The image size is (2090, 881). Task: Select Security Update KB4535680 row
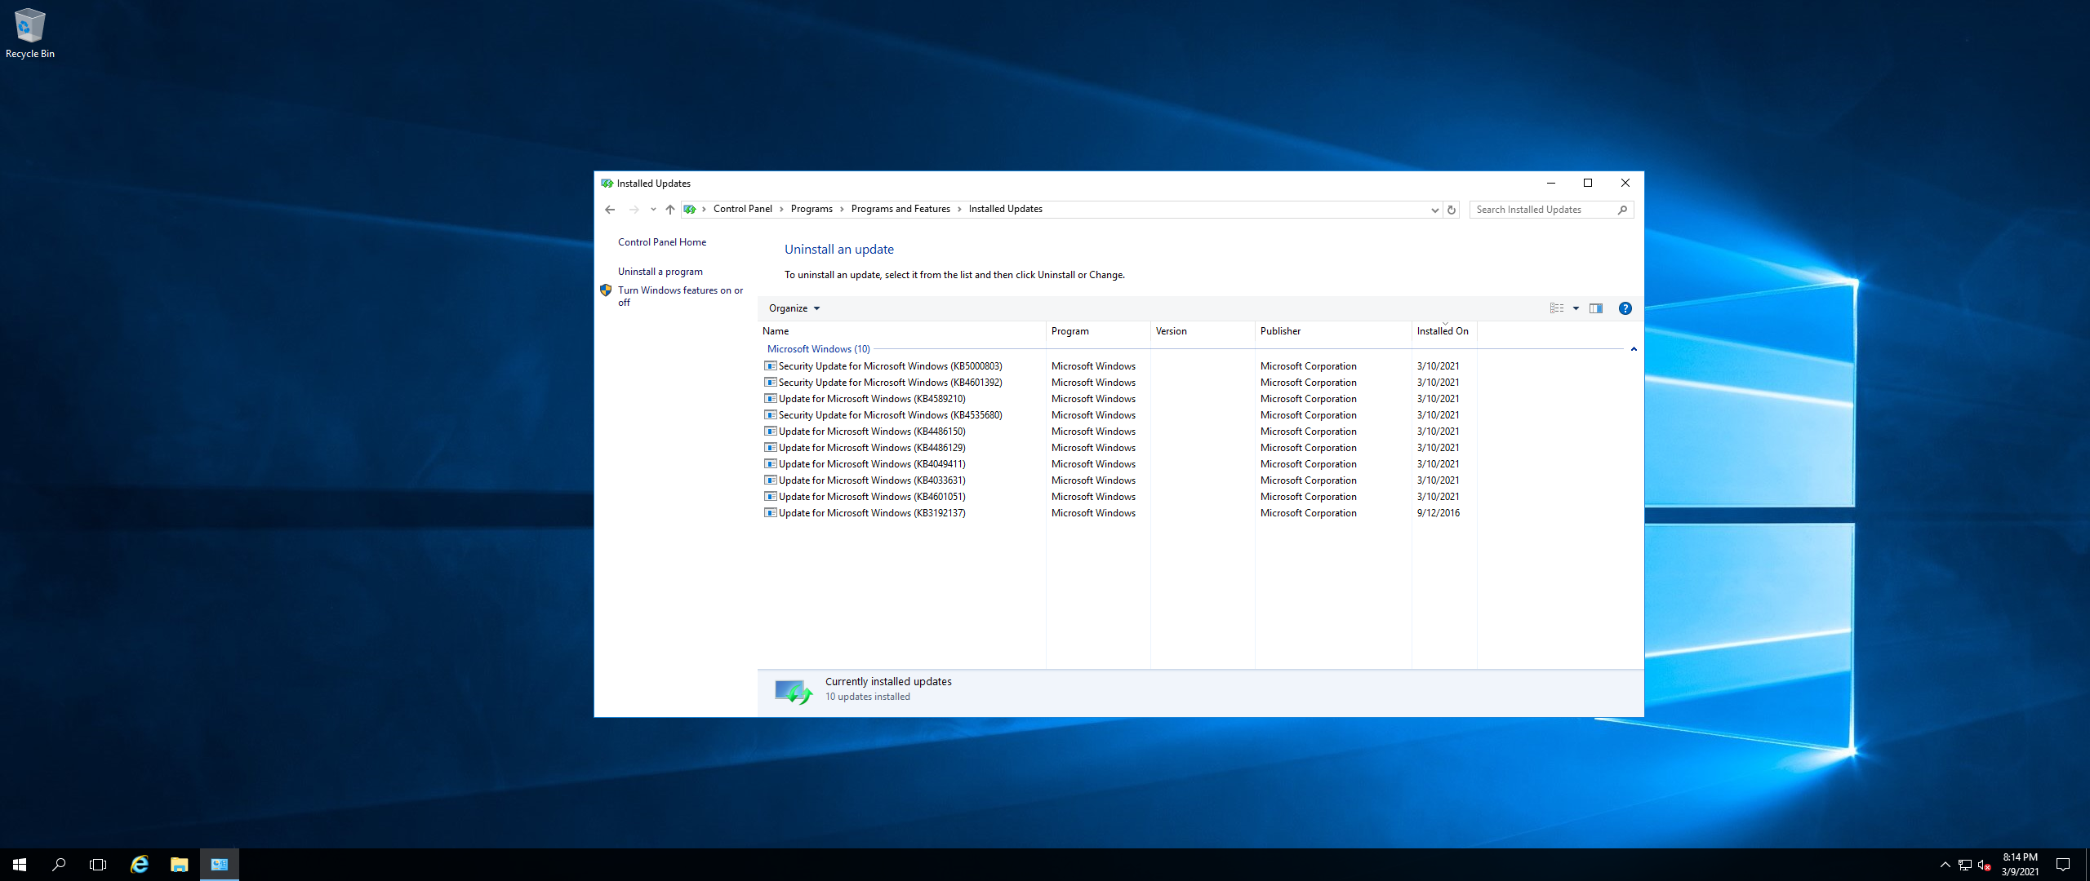coord(1118,415)
